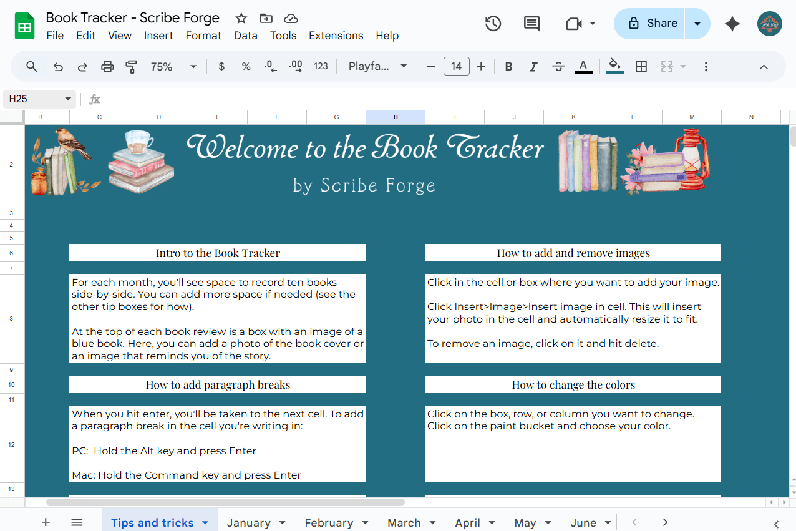The height and width of the screenshot is (531, 796).
Task: Switch to the February sheet tab
Action: tap(330, 522)
